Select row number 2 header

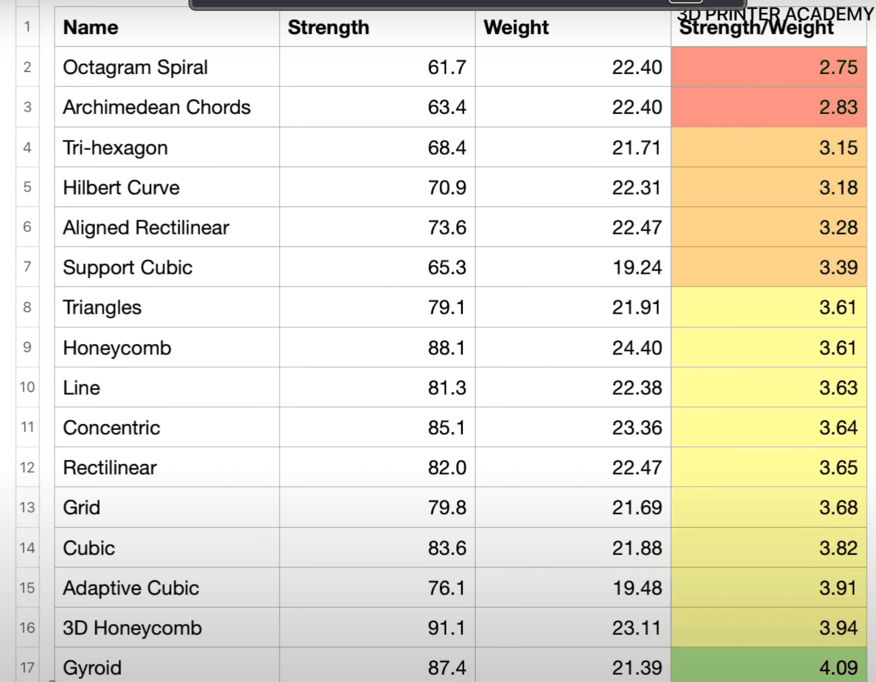(27, 67)
